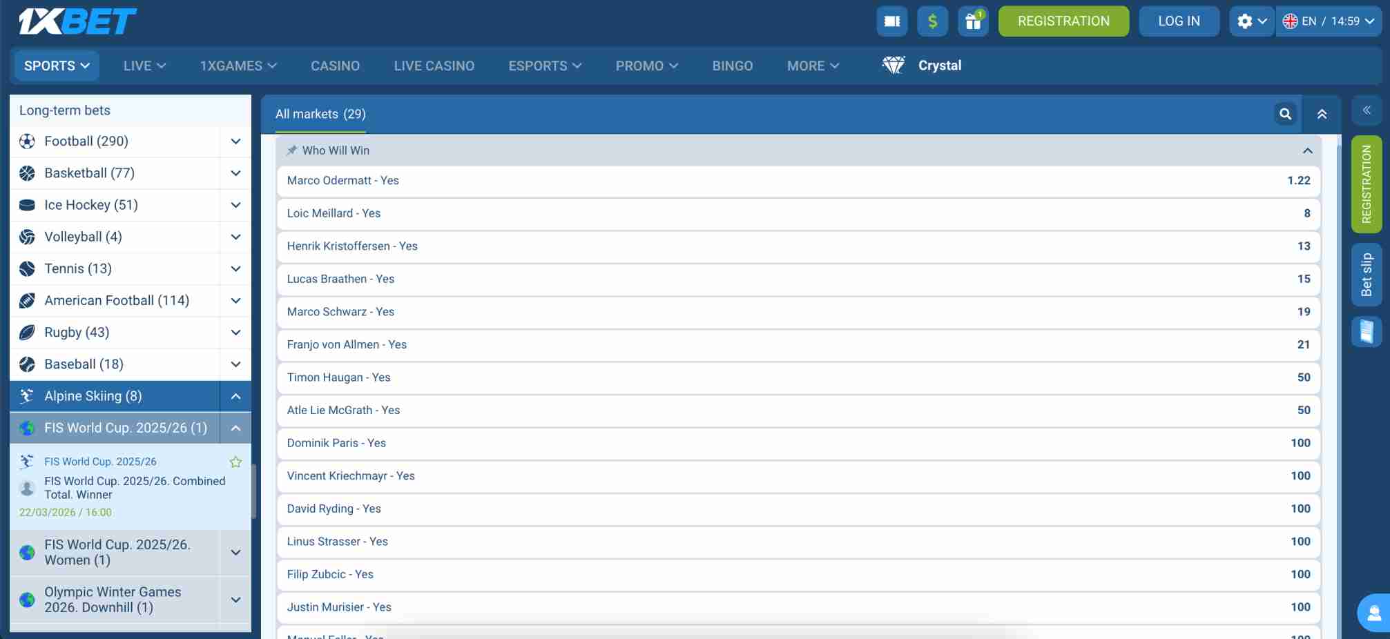Image resolution: width=1390 pixels, height=639 pixels.
Task: Select the All markets (29) tab
Action: coord(320,114)
